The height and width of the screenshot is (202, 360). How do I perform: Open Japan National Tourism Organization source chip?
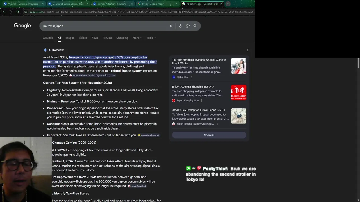coord(92,75)
